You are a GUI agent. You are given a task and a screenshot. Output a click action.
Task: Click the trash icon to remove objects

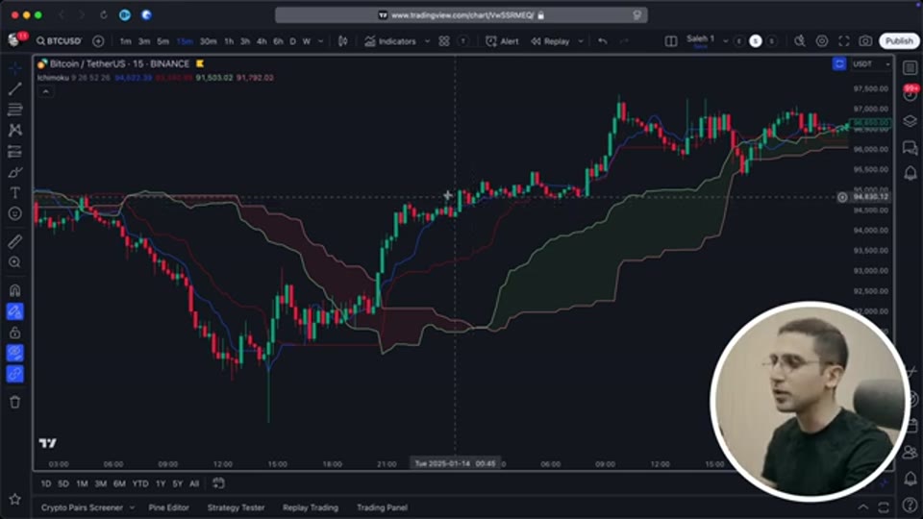click(14, 402)
